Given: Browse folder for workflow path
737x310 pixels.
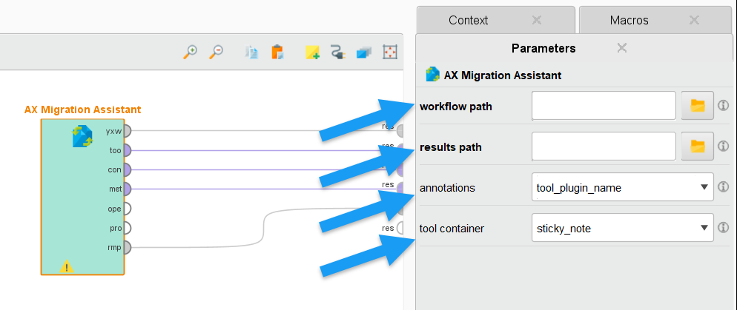Looking at the screenshot, I should point(697,107).
